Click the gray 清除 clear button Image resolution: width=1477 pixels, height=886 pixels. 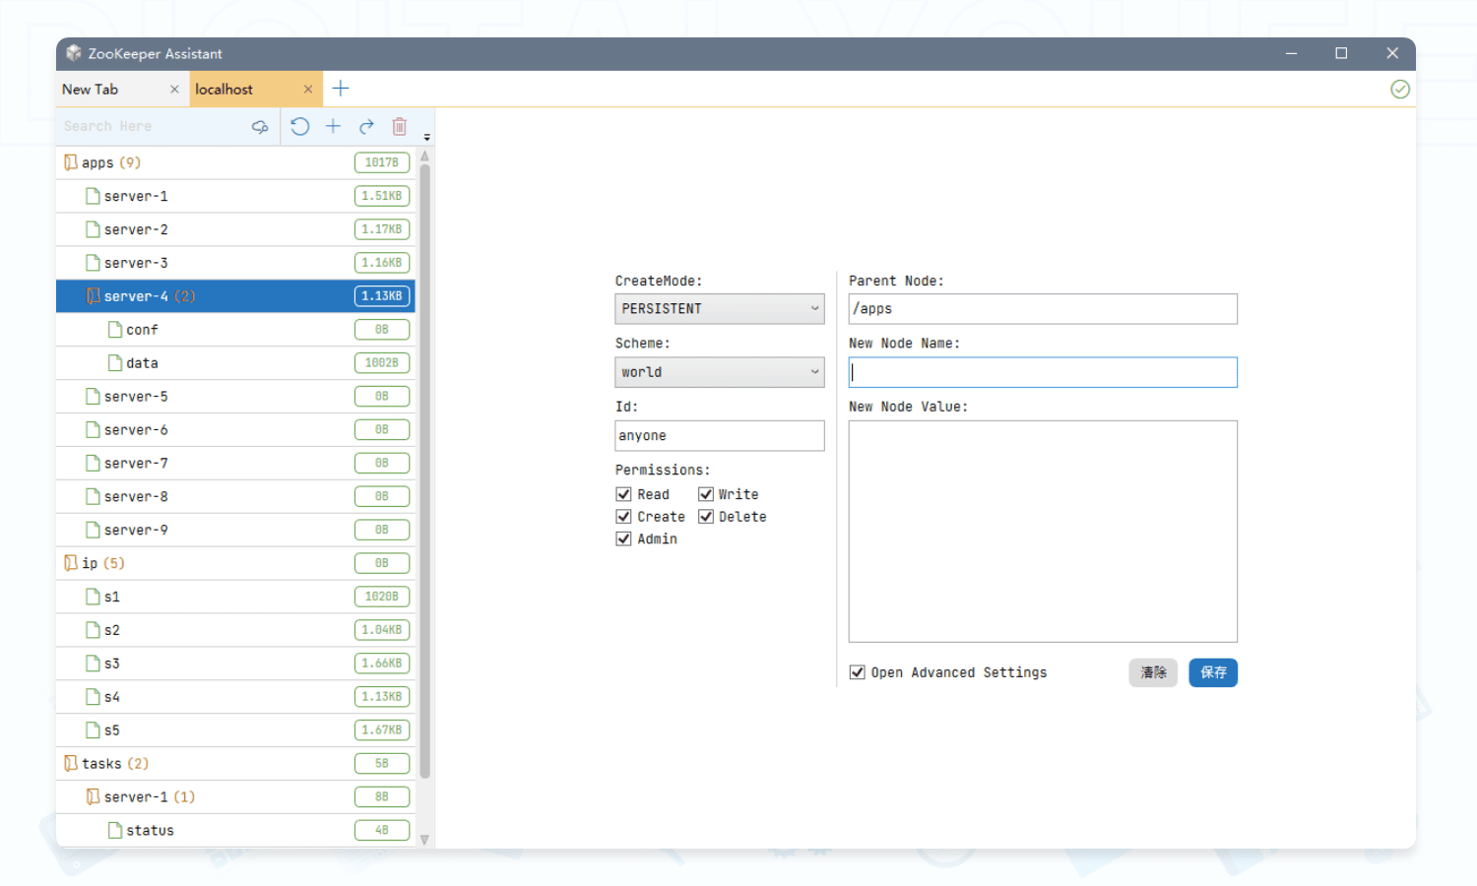coord(1152,672)
